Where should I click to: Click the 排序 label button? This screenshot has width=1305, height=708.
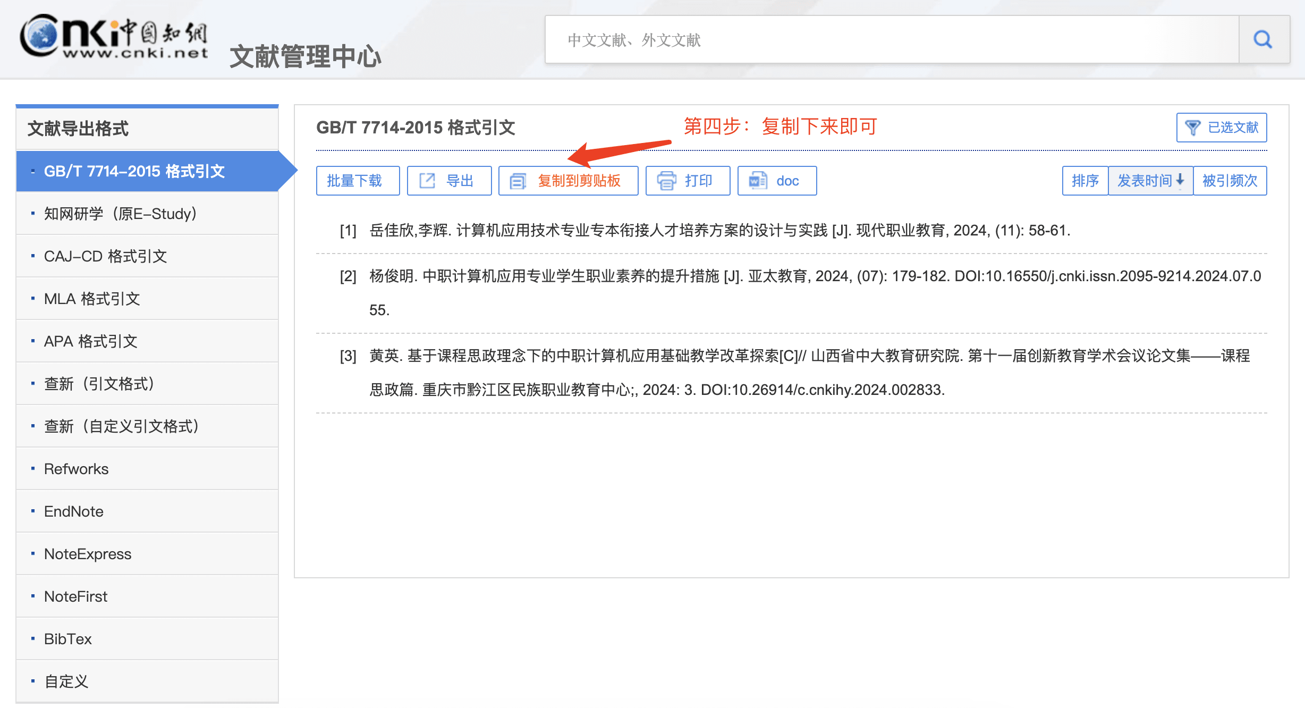coord(1085,181)
